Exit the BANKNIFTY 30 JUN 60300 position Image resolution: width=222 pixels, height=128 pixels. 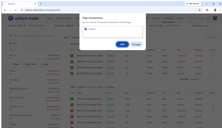tap(213, 62)
